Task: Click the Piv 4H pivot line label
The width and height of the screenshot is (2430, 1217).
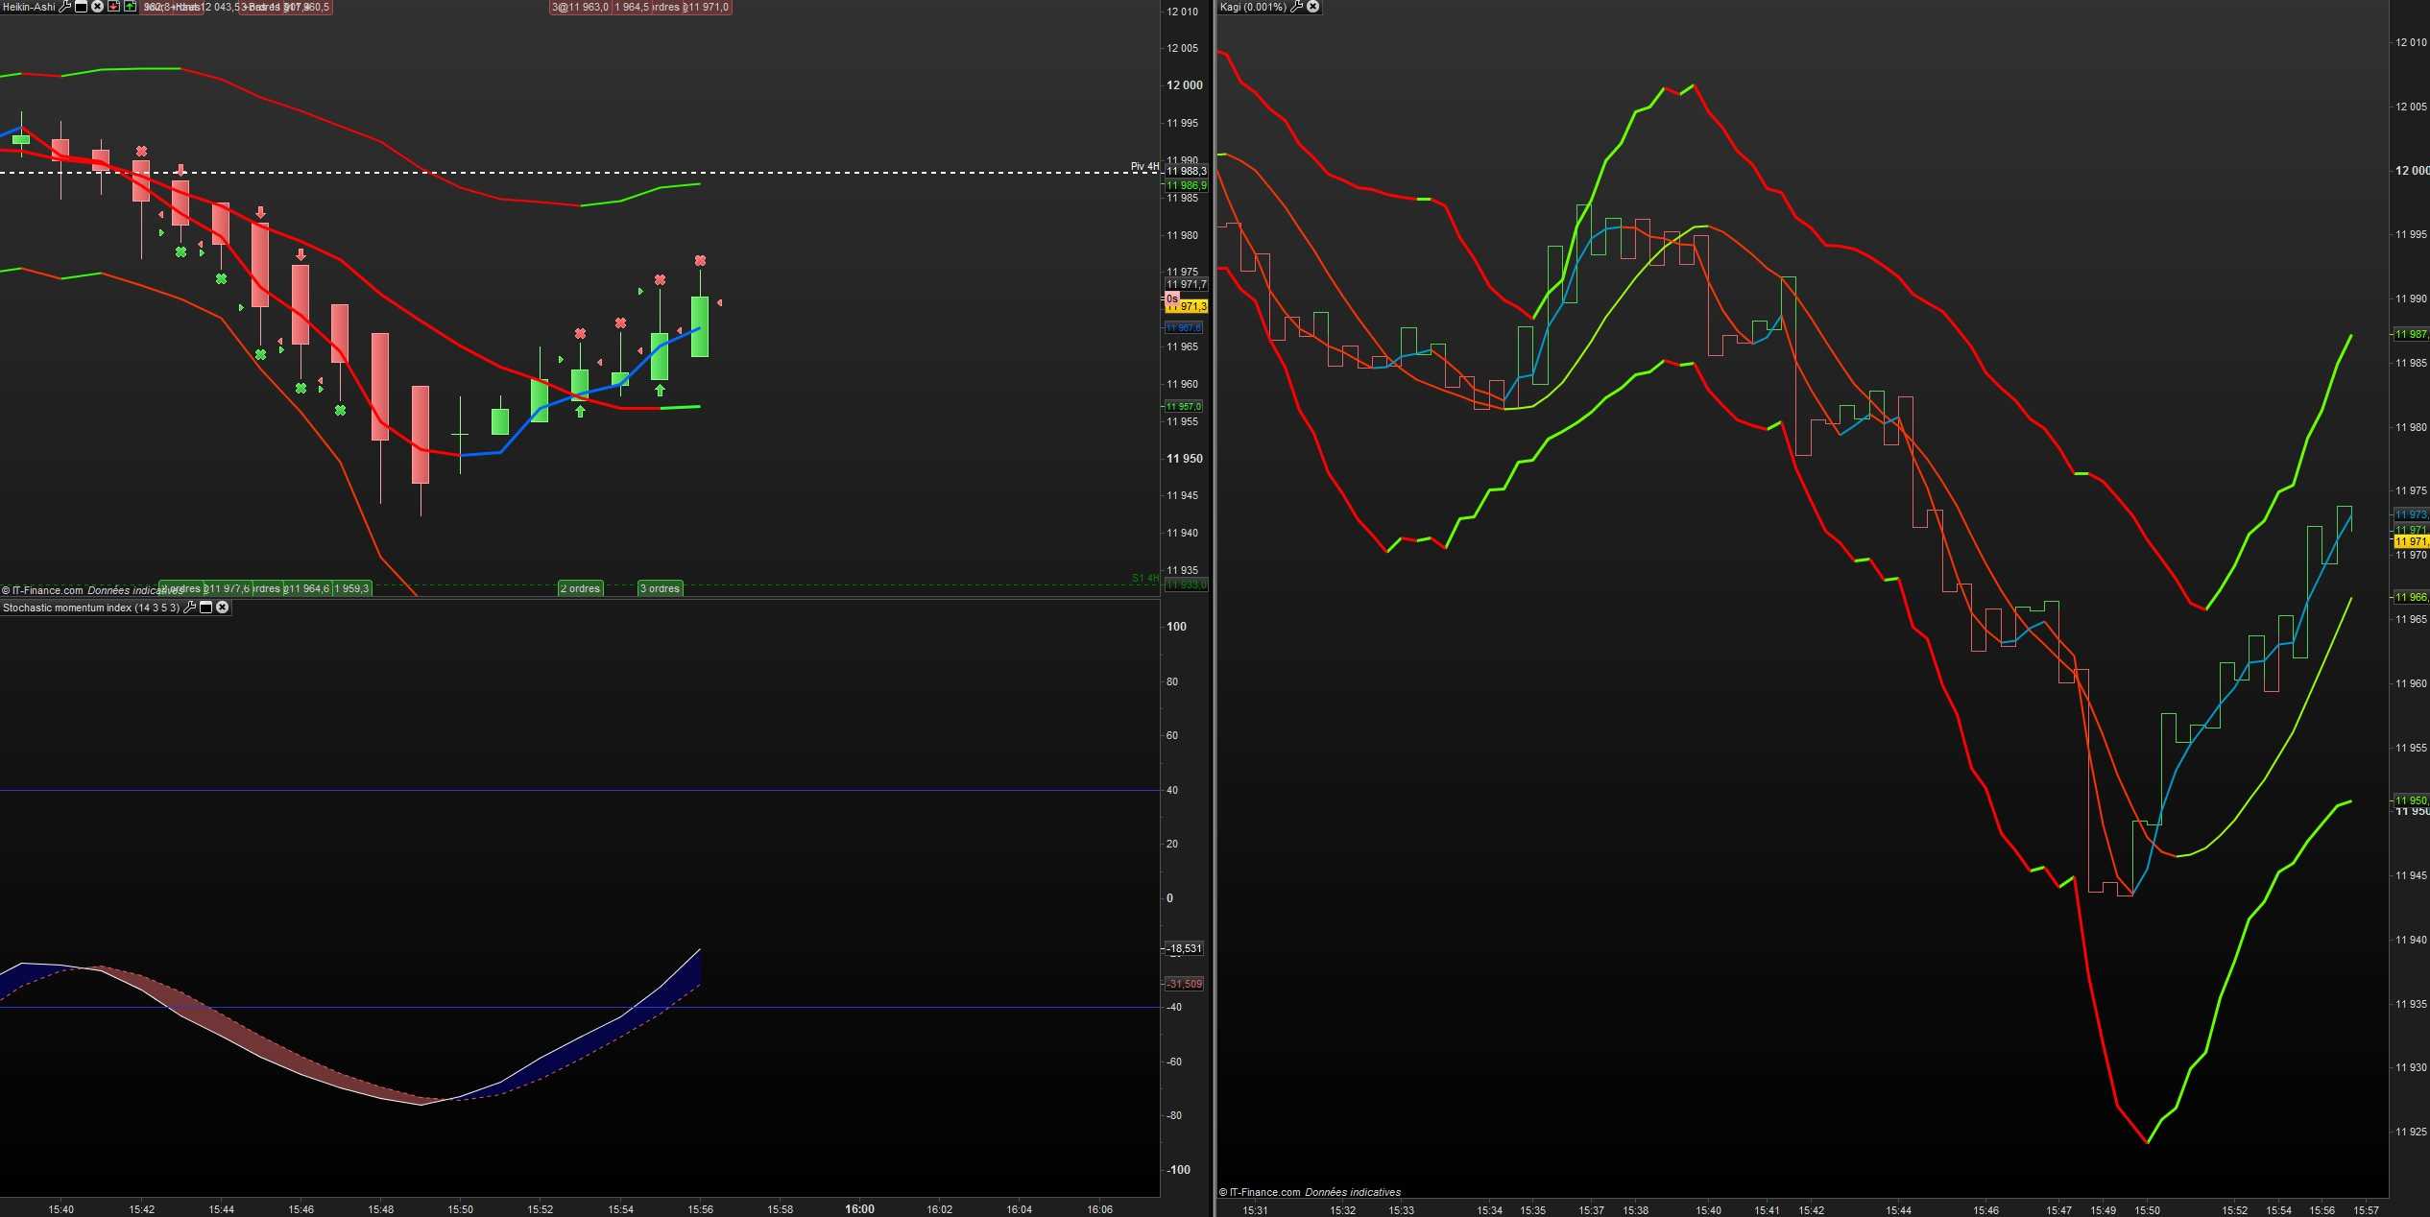Action: tap(1143, 166)
